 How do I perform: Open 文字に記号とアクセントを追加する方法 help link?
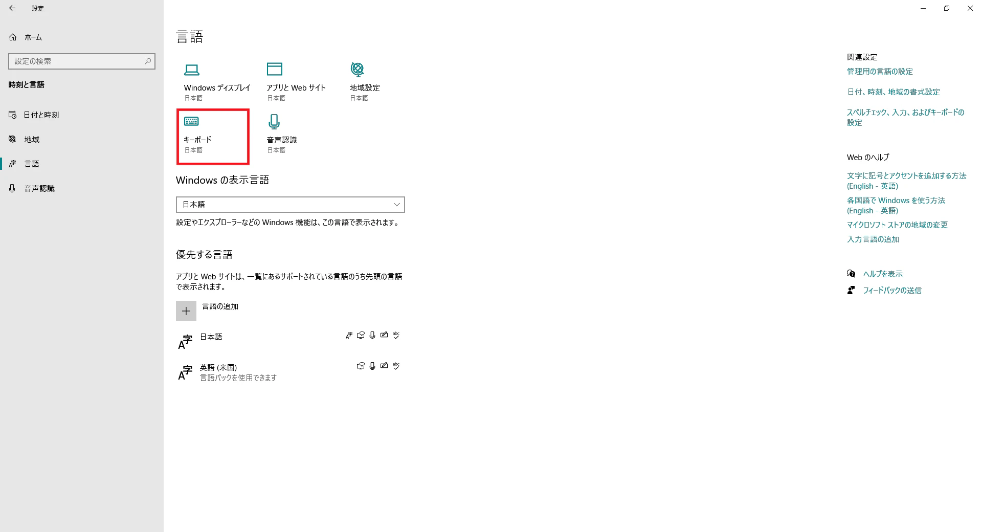(x=906, y=181)
